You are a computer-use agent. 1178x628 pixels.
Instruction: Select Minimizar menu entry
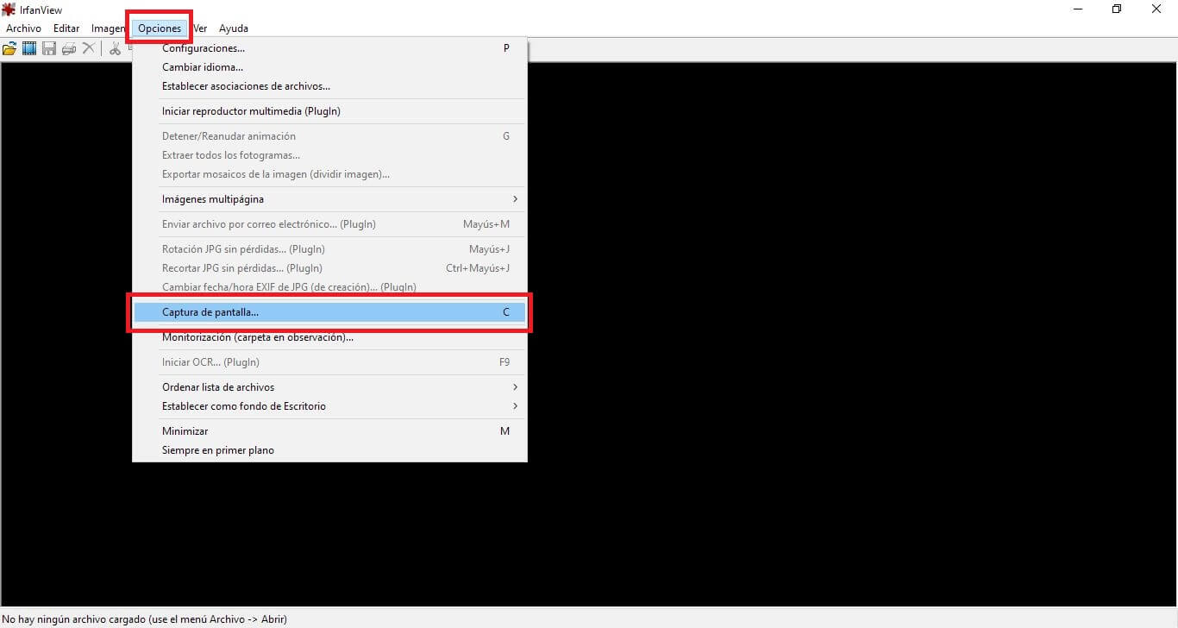pyautogui.click(x=329, y=431)
